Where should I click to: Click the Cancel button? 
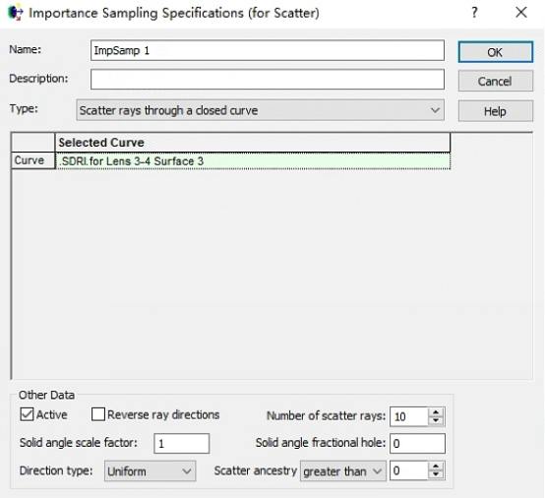[x=495, y=81]
